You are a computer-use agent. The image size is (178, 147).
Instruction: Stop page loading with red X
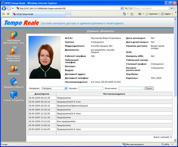click(131, 9)
